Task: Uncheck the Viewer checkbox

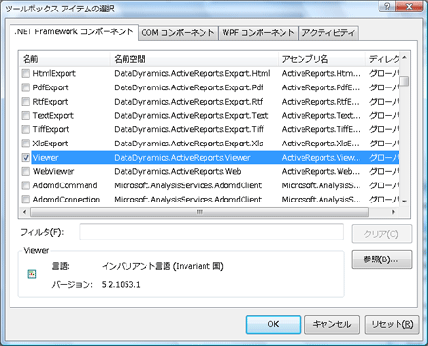Action: click(26, 158)
